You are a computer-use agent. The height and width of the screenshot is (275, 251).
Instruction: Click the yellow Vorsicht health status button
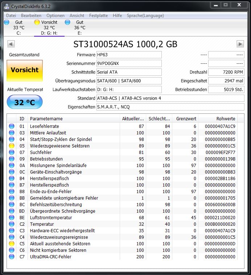[25, 71]
